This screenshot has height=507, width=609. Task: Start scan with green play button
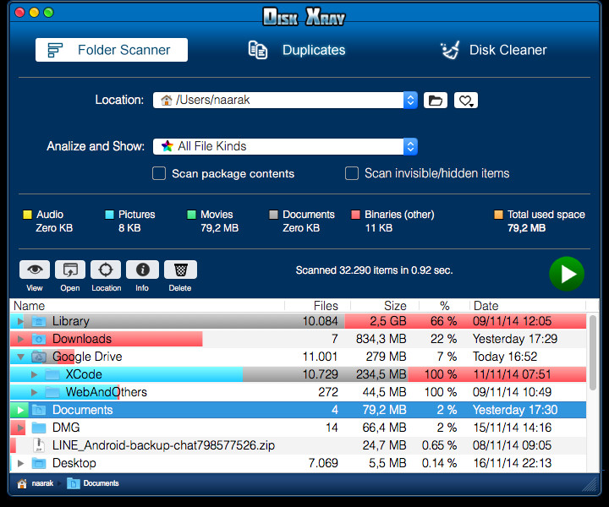point(567,274)
